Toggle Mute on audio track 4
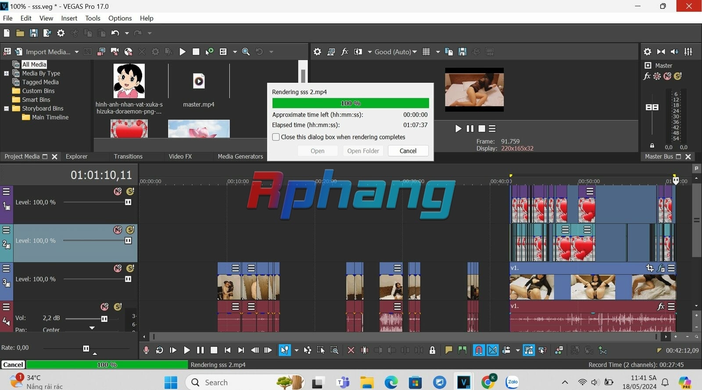The height and width of the screenshot is (390, 702). (104, 307)
